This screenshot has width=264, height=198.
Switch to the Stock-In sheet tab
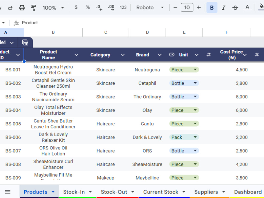[x=74, y=192]
